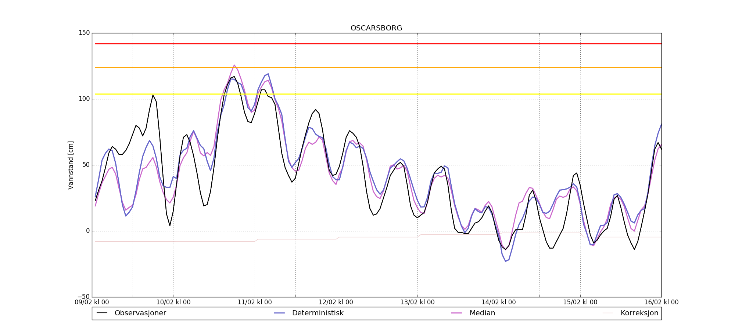The height and width of the screenshot is (330, 735).
Task: Click the 100 y-axis tick label
Action: point(84,99)
